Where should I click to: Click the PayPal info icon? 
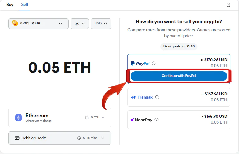tap(154, 63)
